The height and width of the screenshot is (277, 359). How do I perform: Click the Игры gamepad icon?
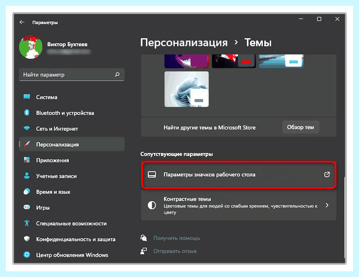click(x=27, y=207)
